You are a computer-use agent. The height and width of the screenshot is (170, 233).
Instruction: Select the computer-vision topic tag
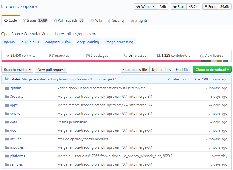(58, 42)
